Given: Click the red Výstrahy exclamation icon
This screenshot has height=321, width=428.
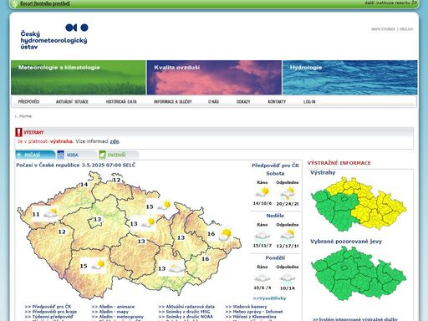Looking at the screenshot, I should (18, 132).
